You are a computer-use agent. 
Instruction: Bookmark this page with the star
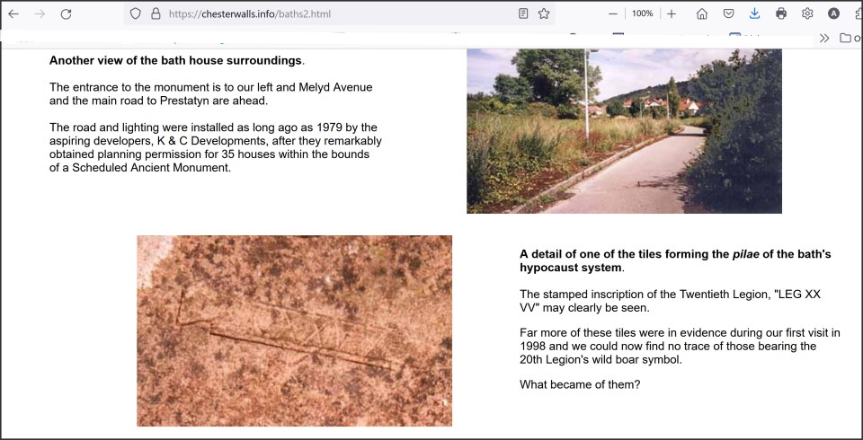tap(544, 14)
